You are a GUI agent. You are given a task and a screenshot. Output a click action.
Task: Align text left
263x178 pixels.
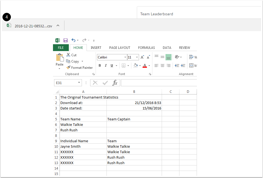[156, 66]
